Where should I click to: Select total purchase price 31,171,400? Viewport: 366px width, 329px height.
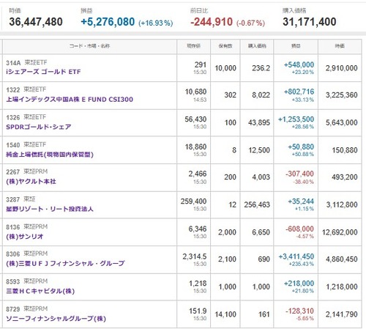(310, 22)
